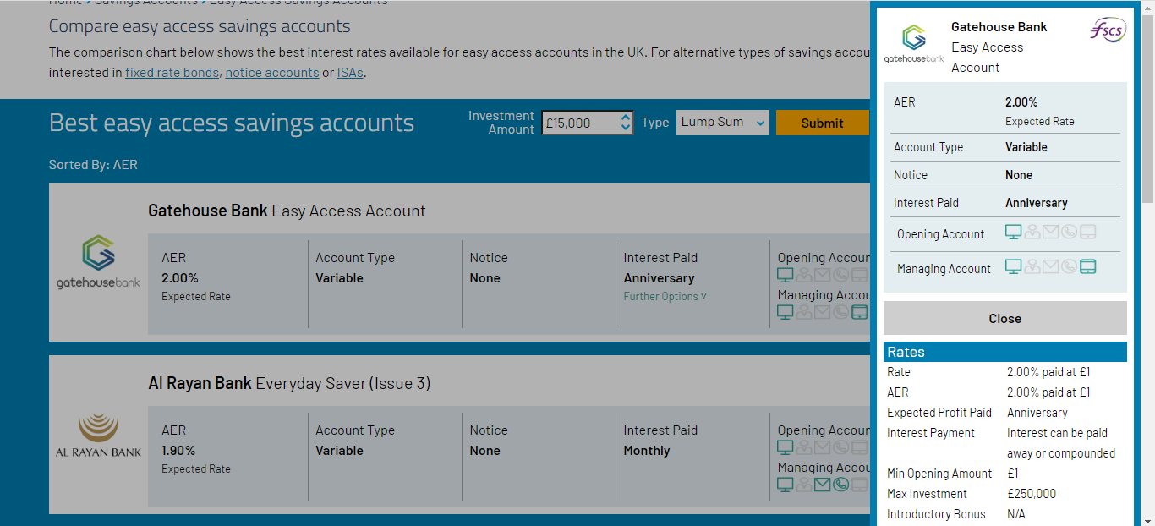Click the N/A Introductory Bonus value

click(x=1017, y=514)
